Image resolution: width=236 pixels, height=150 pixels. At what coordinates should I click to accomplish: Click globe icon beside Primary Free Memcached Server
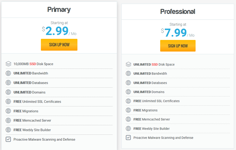pos(8,120)
